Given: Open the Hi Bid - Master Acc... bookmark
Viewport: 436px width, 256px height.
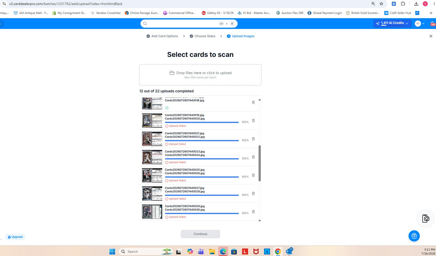Looking at the screenshot, I should point(254,13).
